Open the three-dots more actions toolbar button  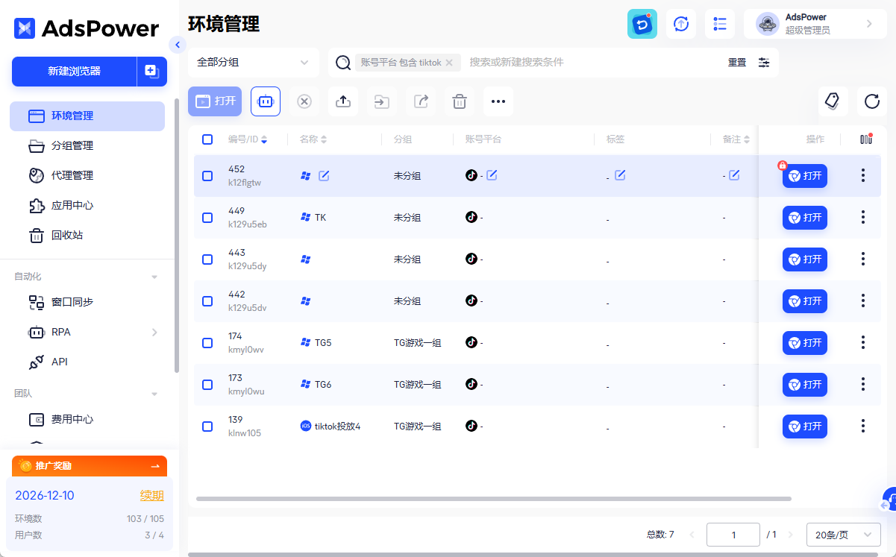coord(498,101)
